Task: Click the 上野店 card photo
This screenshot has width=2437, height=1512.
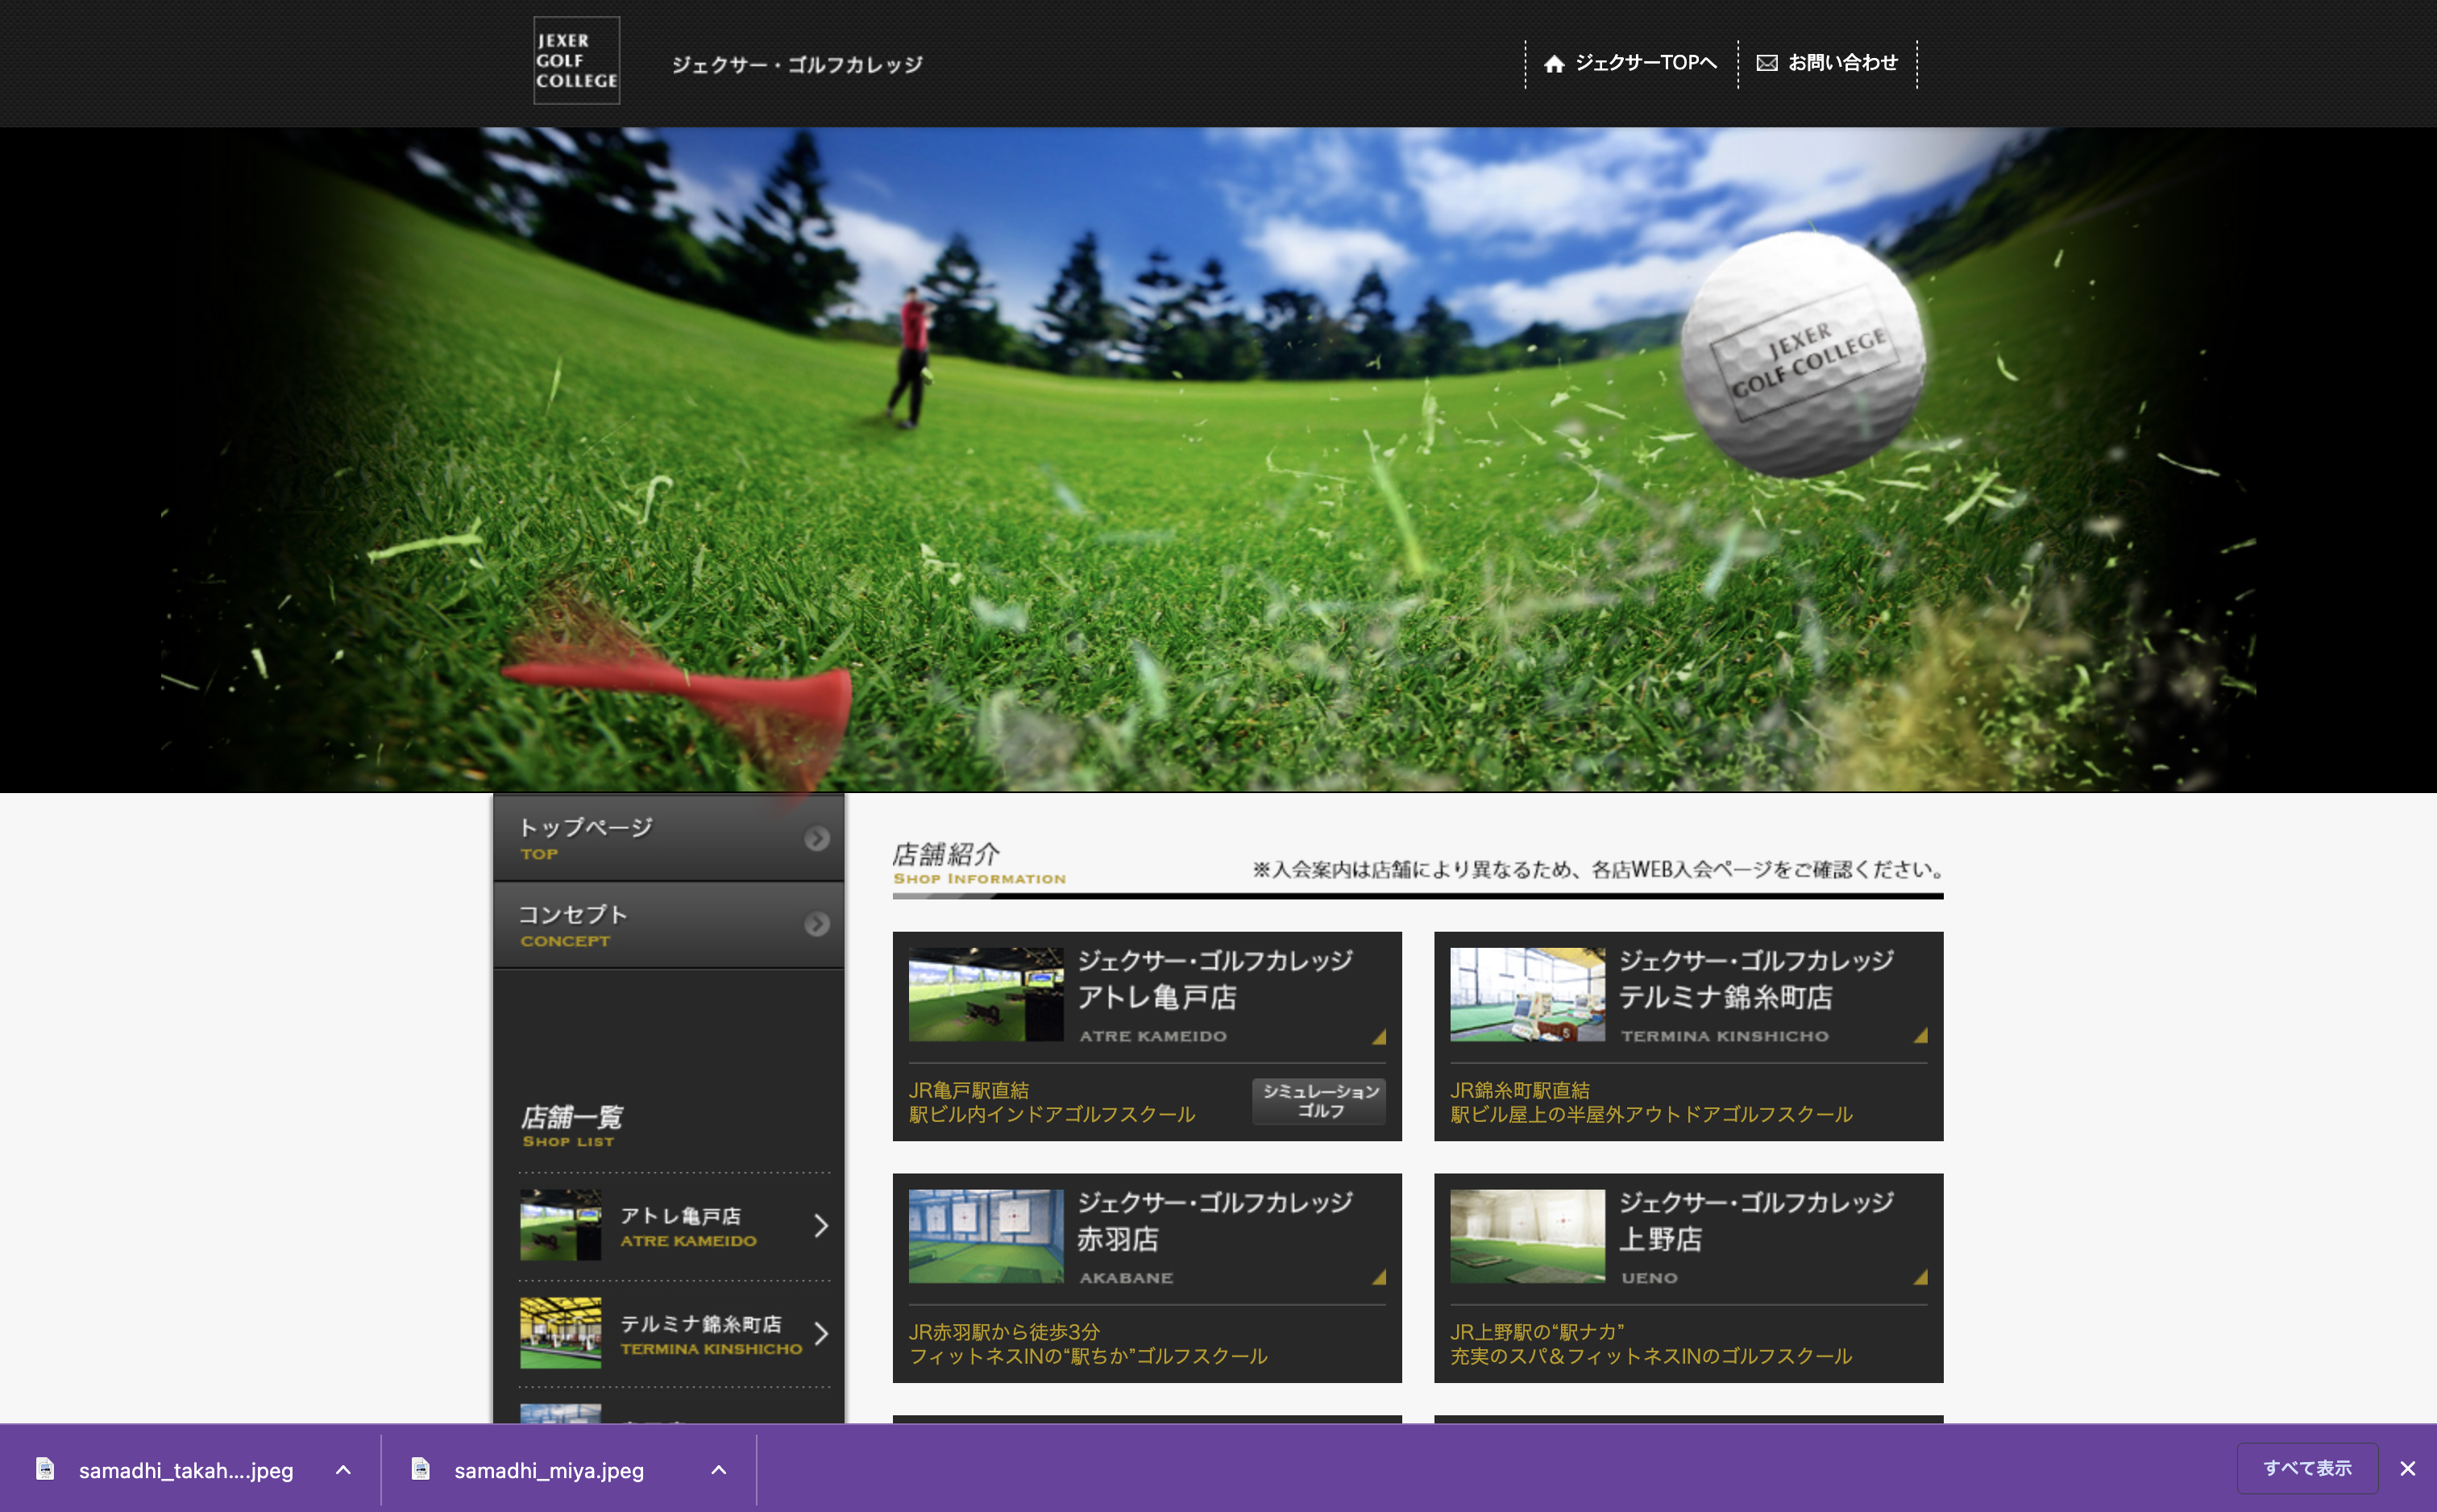Action: point(1527,1237)
